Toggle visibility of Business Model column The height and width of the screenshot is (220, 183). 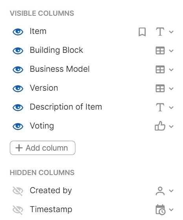(18, 70)
